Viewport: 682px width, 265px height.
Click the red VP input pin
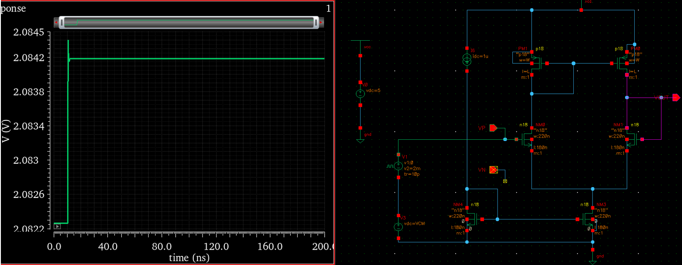click(x=494, y=128)
